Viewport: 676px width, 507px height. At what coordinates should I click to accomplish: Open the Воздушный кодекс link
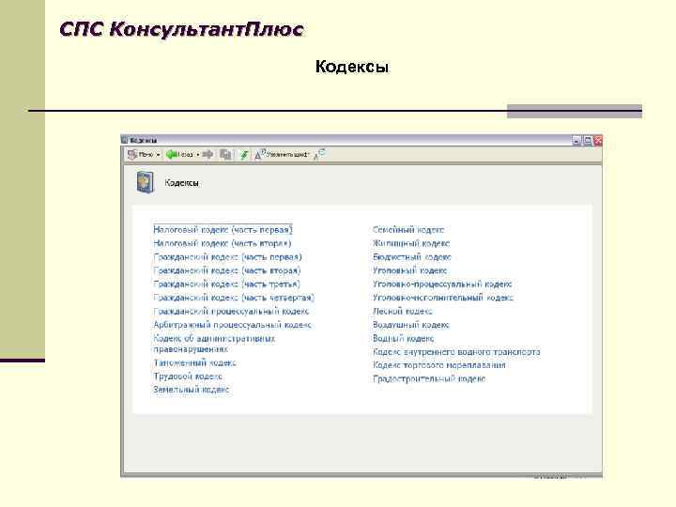(x=411, y=325)
